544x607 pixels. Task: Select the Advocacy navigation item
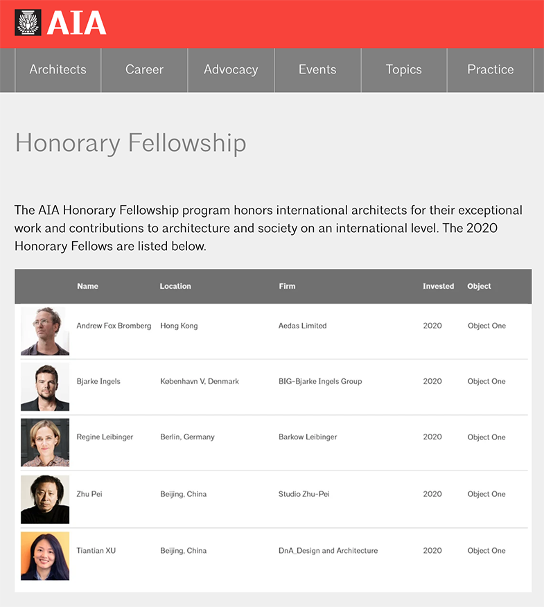click(231, 70)
